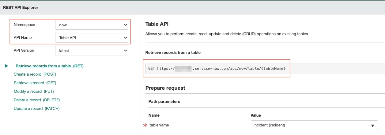The width and height of the screenshot is (385, 135).
Task: Open the tableName value dropdown
Action: [x=314, y=125]
